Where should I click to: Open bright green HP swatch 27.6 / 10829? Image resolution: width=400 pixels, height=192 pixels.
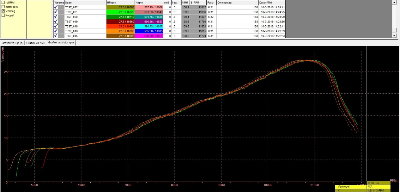(x=120, y=12)
